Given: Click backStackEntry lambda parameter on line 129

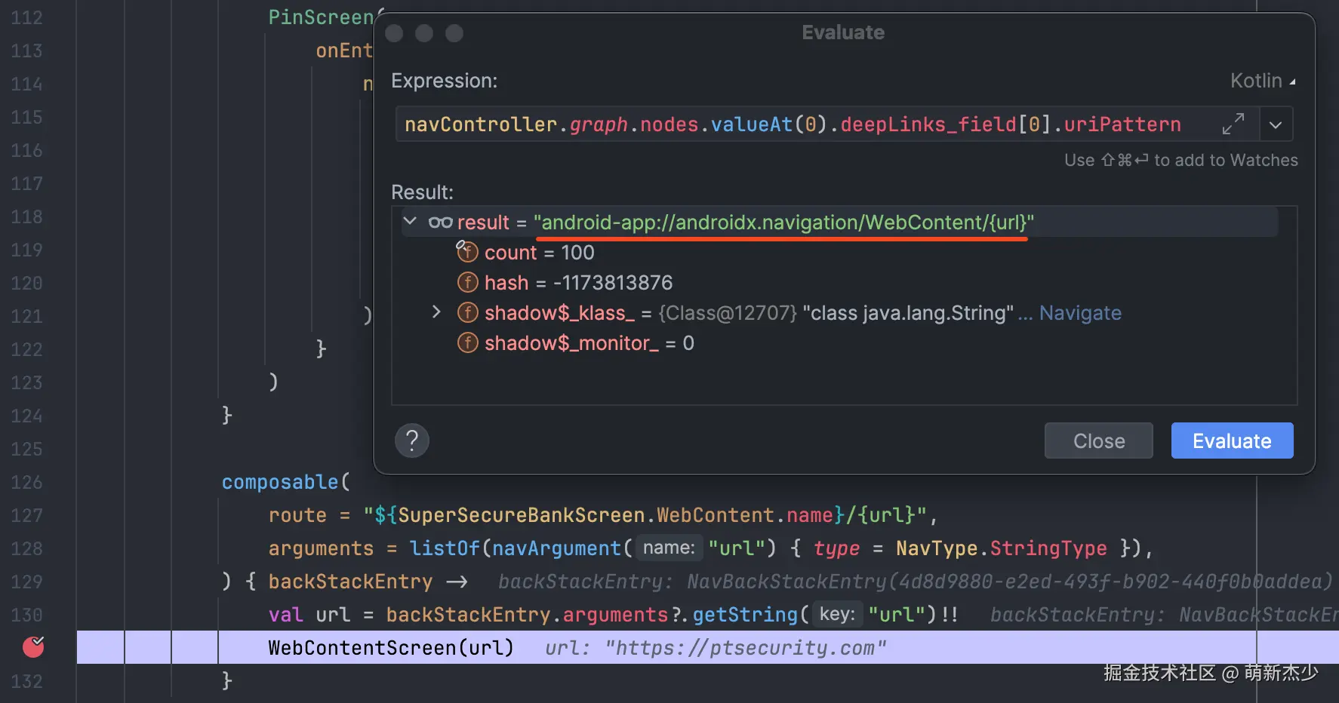Looking at the screenshot, I should (350, 582).
